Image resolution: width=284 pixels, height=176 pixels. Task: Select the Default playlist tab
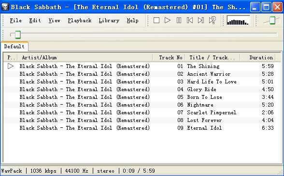click(14, 46)
